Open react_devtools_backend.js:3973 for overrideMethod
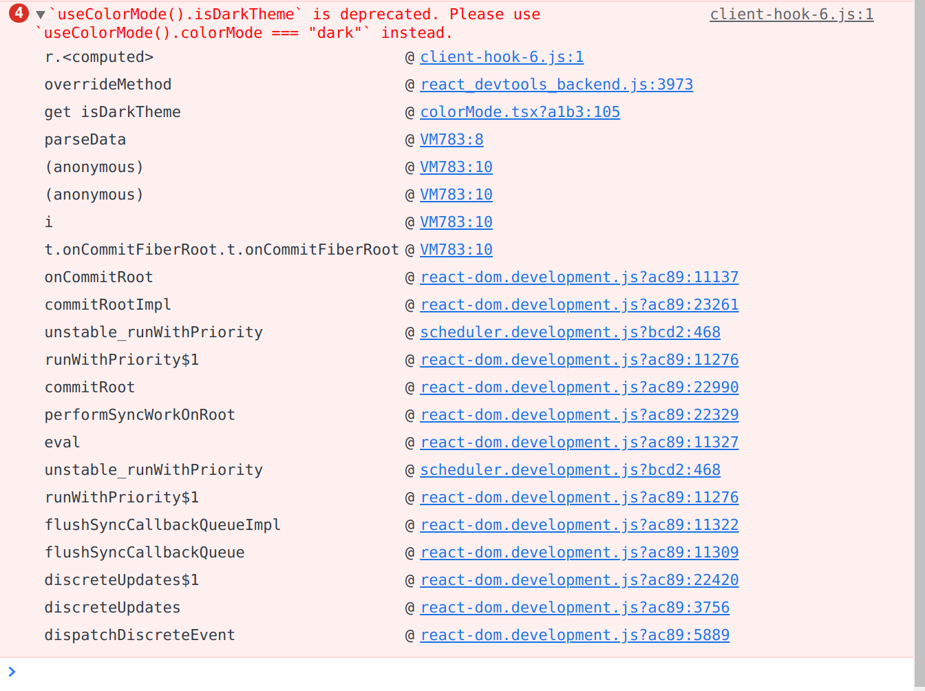Screen dimensions: 925x691 (556, 84)
